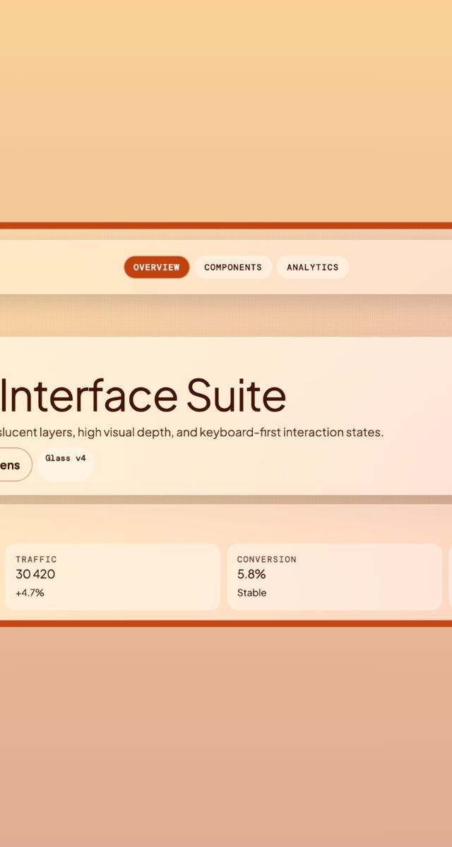Click the CONVERSION card label
Viewport: 452px width, 847px height.
267,559
